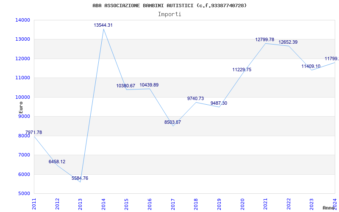This screenshot has height=212, width=339.
Task: Click the 12000 y-axis tick label
Action: click(x=22, y=59)
